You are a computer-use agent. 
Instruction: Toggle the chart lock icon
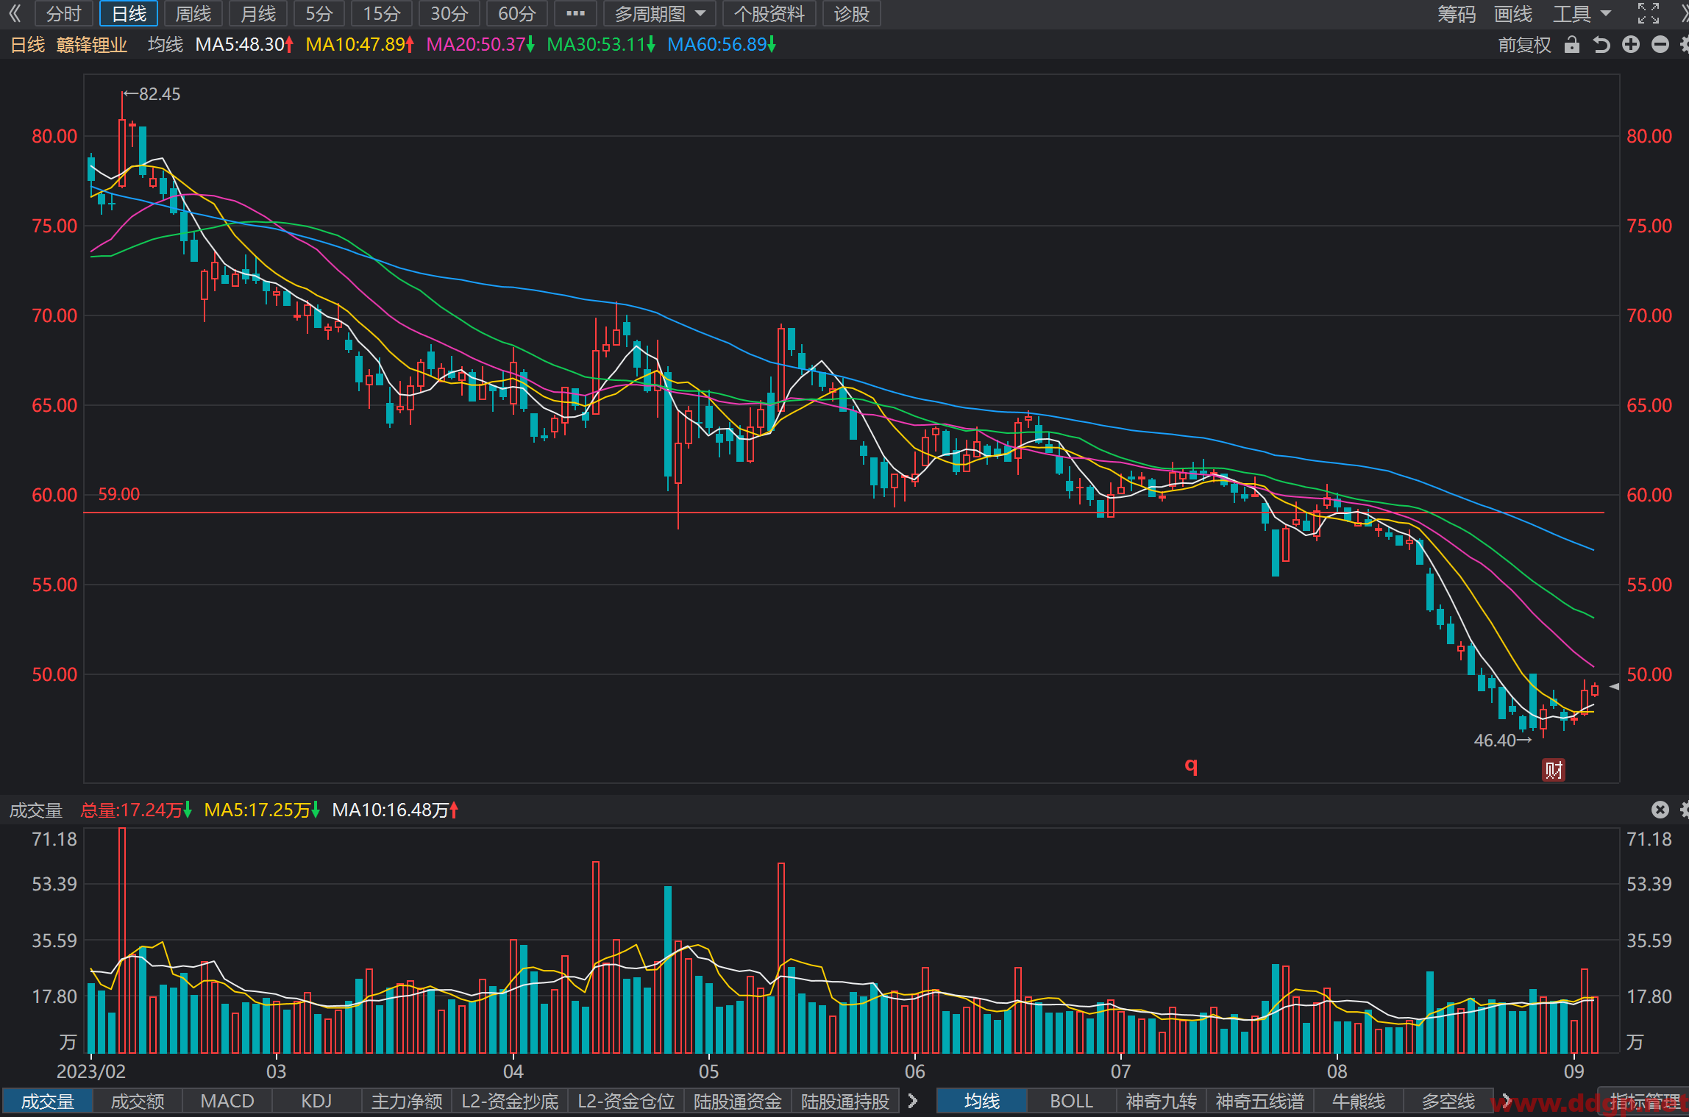point(1572,45)
